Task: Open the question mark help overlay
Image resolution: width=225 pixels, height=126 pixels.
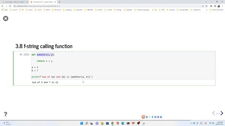Action: point(6,114)
